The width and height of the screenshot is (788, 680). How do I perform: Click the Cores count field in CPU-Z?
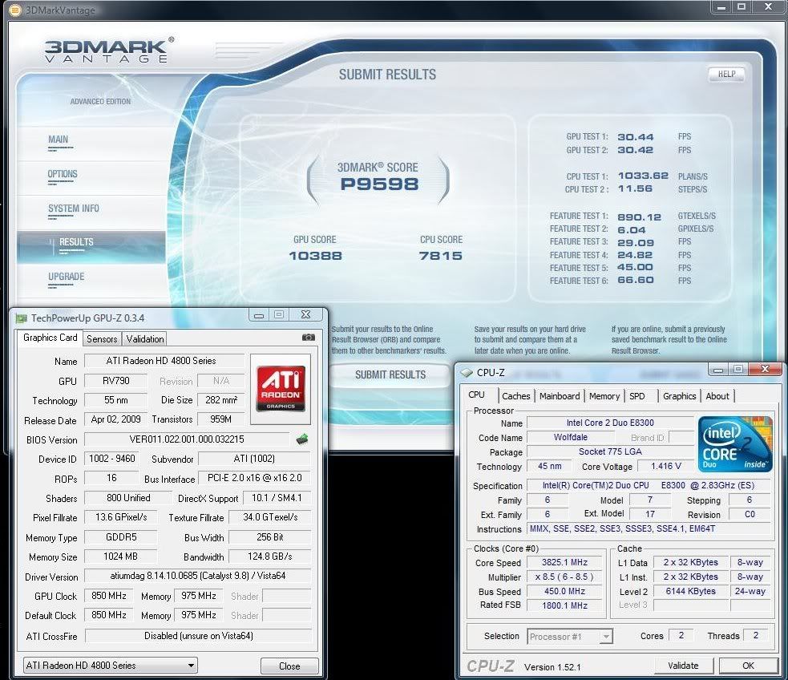681,636
